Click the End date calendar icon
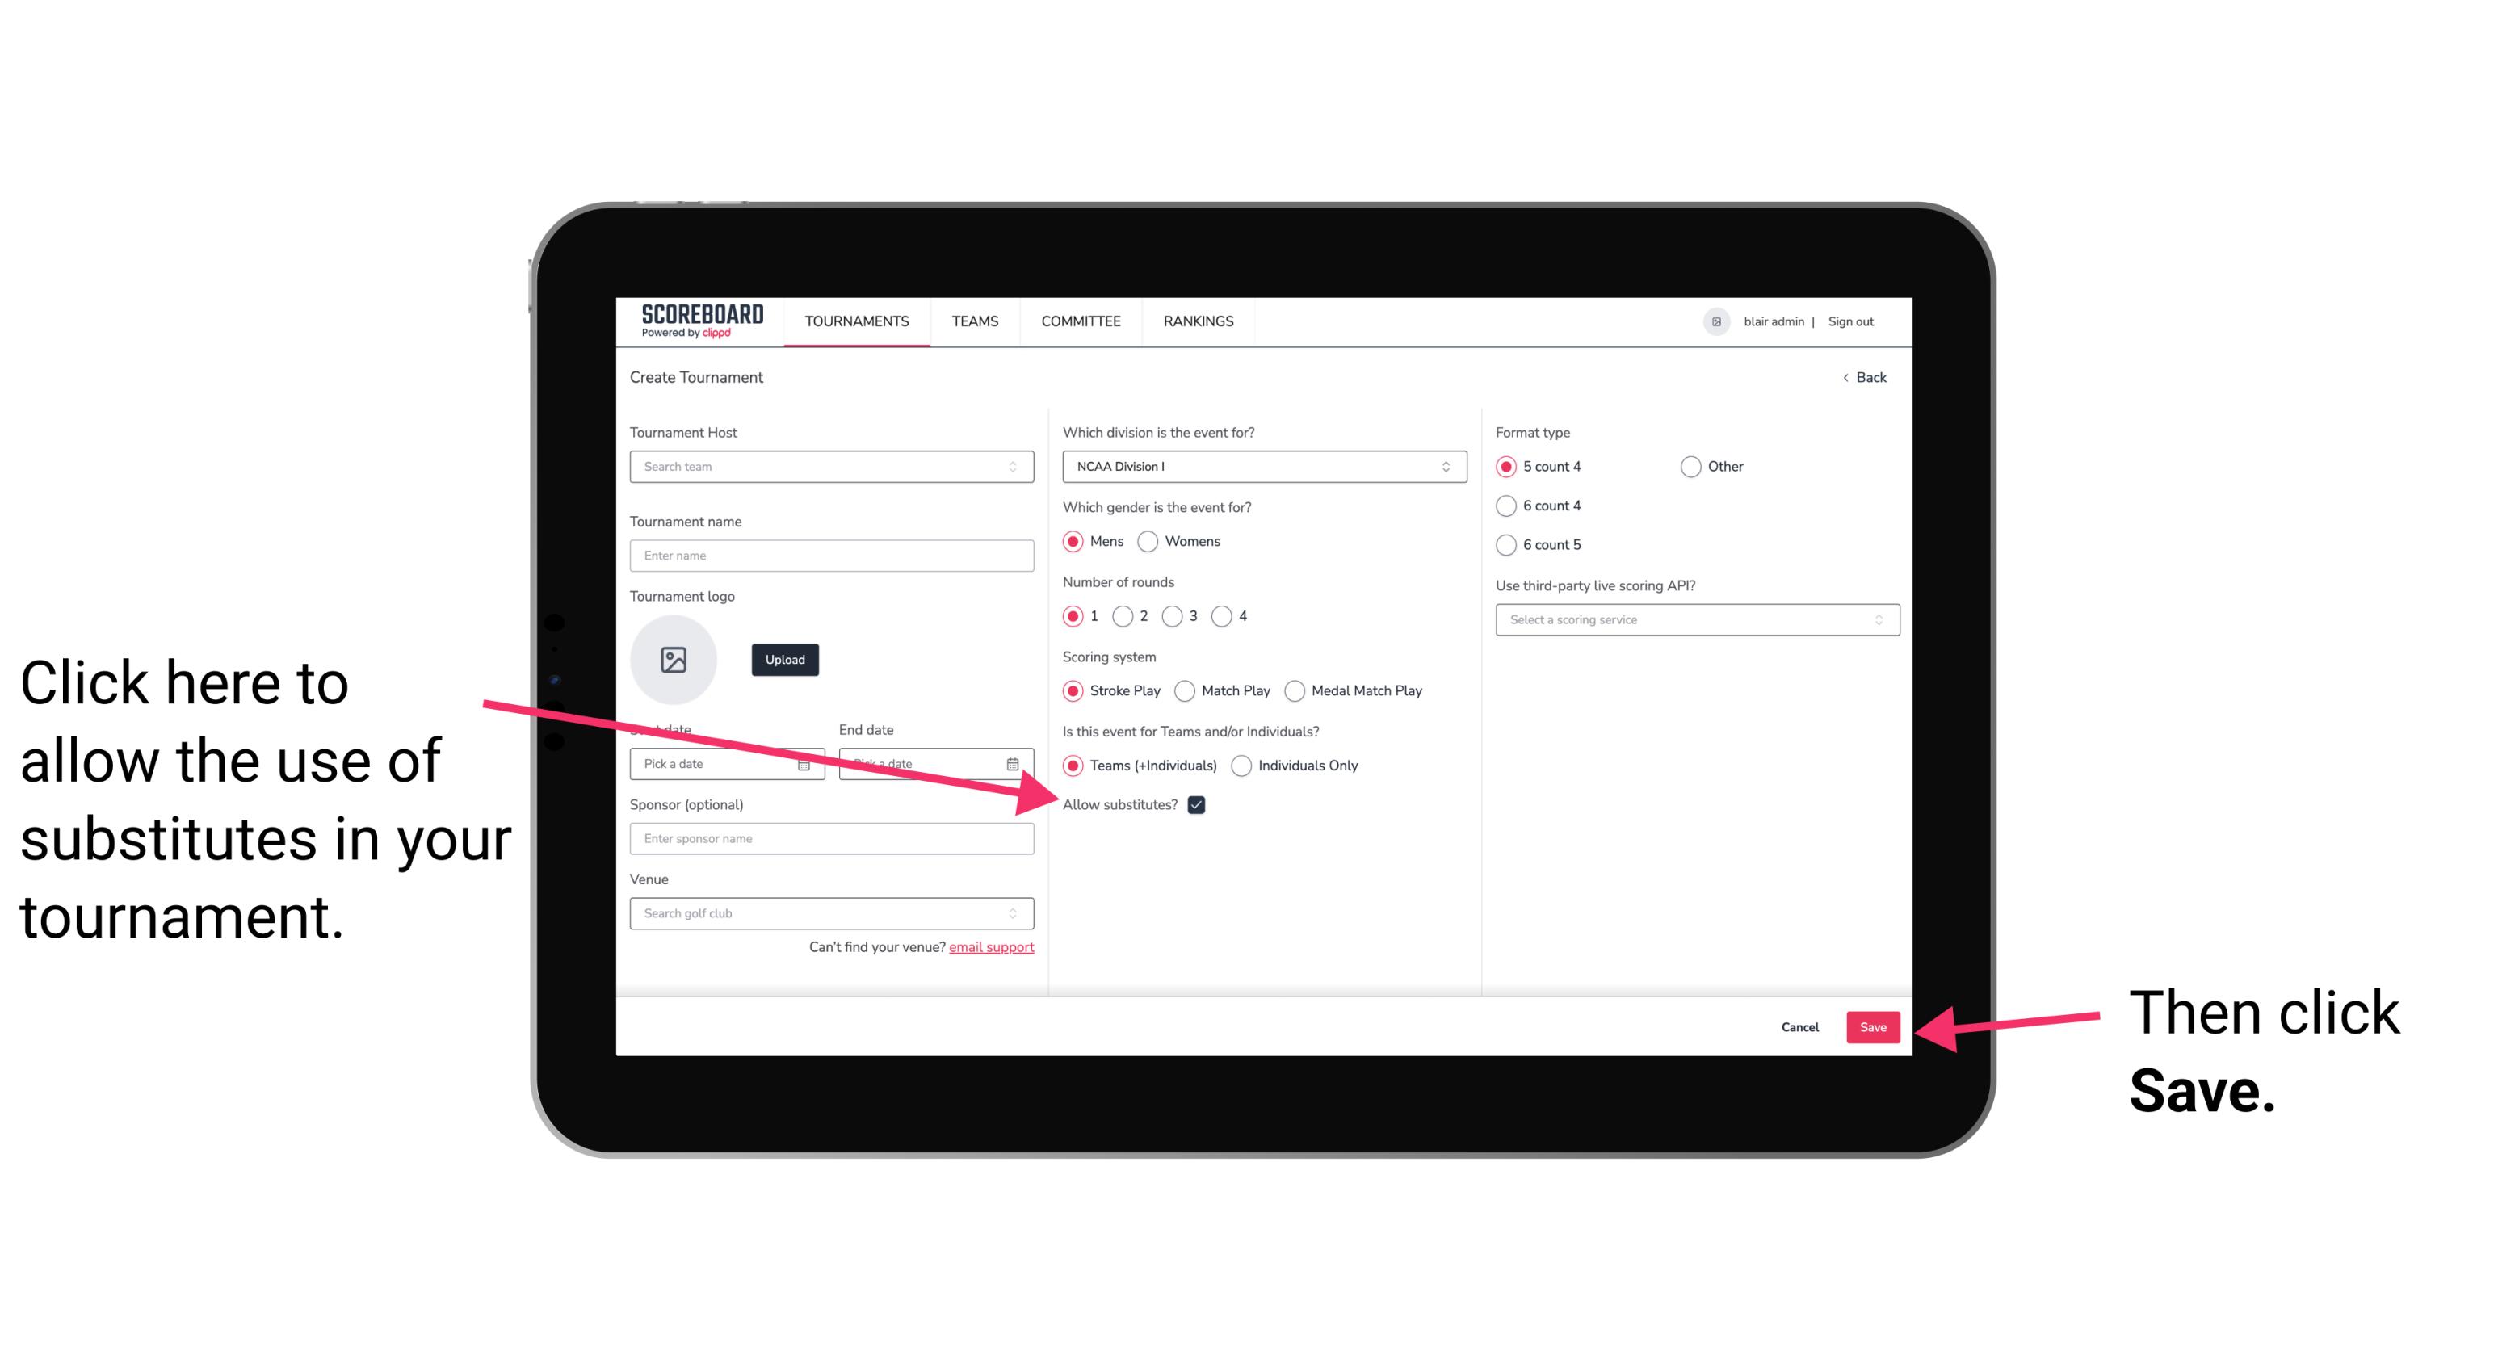The height and width of the screenshot is (1355, 2519). (x=1016, y=764)
